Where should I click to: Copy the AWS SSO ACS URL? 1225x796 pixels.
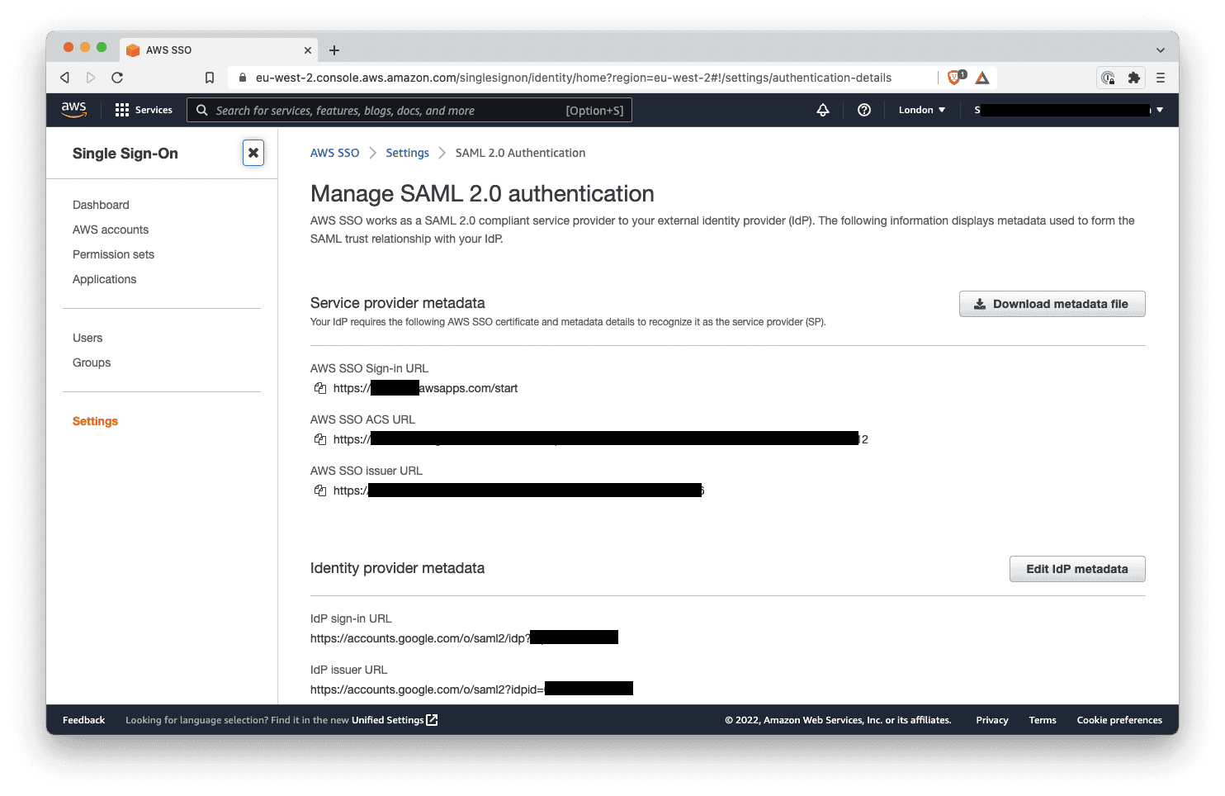[x=320, y=439]
